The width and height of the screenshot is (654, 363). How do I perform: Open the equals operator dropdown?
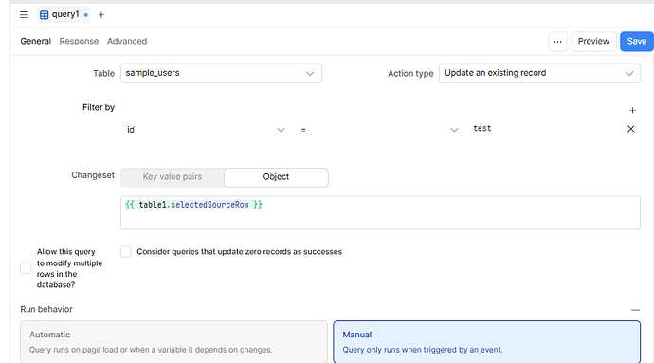point(379,130)
